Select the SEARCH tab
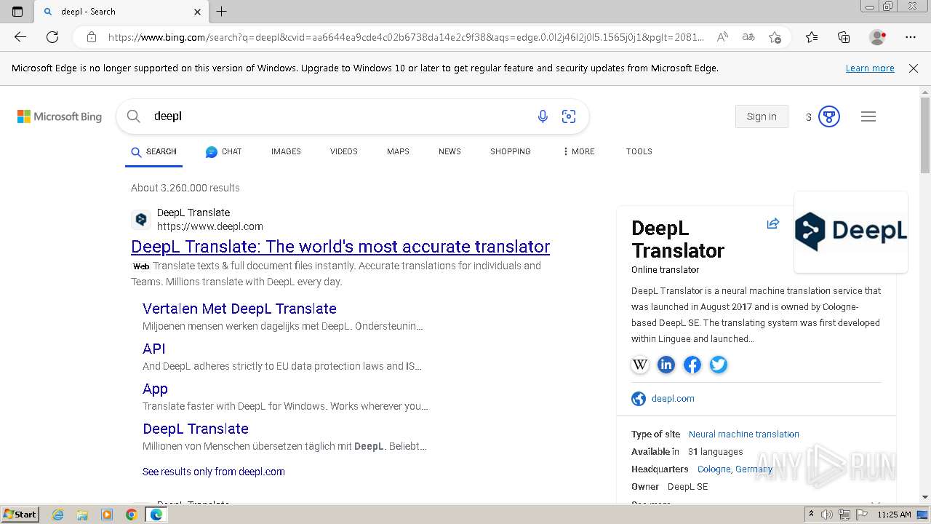The height and width of the screenshot is (524, 931). point(153,152)
